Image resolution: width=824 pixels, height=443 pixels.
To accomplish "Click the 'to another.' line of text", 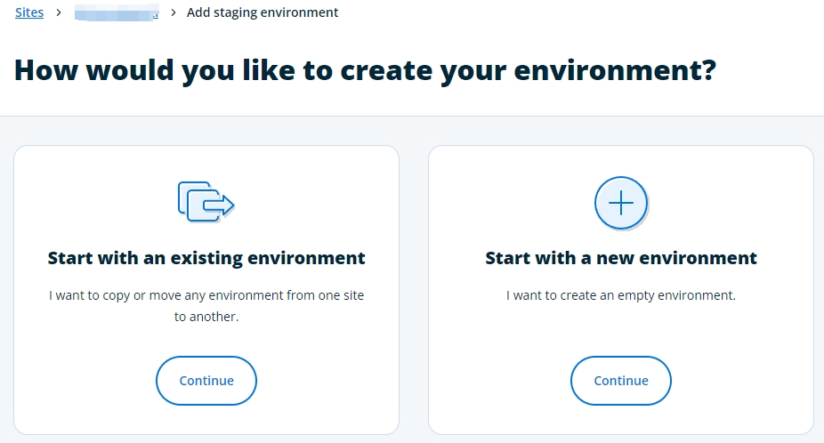I will pos(206,316).
